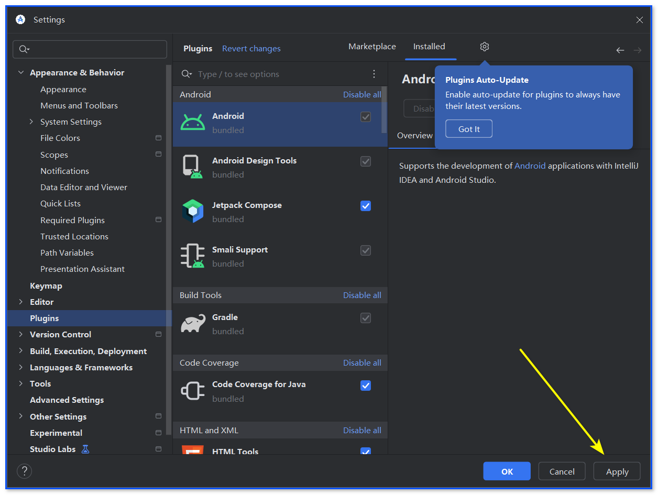Screen dimensions: 658x495
Task: Click the project-level icon next to Studio Labs
Action: (158, 449)
